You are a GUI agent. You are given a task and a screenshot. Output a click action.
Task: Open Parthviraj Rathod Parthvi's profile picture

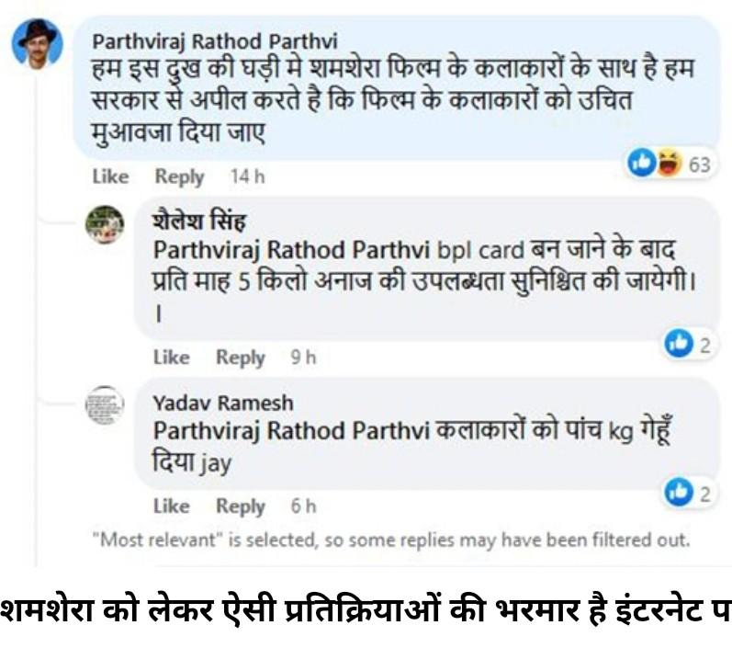(38, 44)
